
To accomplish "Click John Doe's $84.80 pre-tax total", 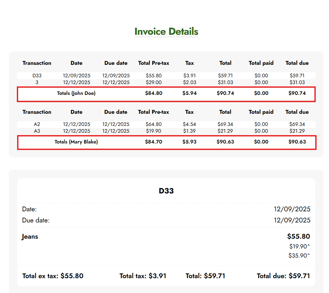I will (x=154, y=93).
